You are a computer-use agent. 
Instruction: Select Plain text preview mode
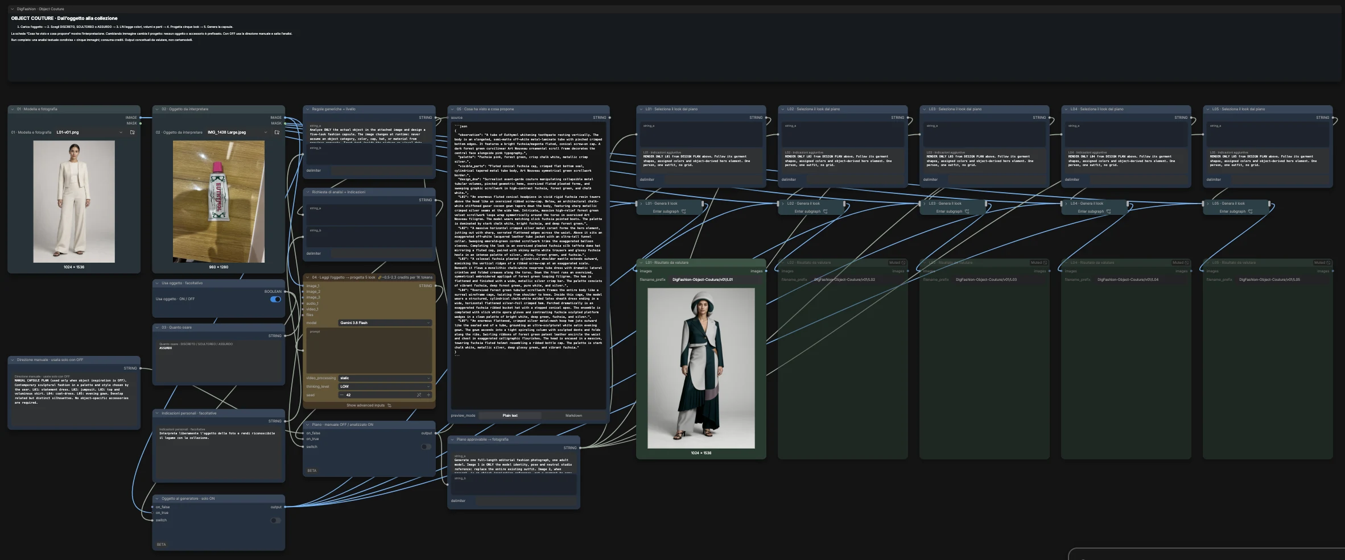point(510,416)
